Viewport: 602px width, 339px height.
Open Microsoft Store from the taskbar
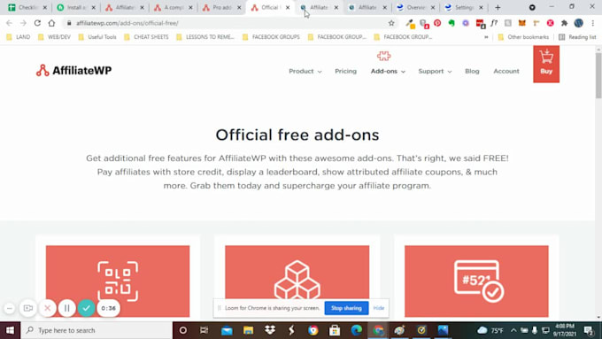(x=335, y=330)
